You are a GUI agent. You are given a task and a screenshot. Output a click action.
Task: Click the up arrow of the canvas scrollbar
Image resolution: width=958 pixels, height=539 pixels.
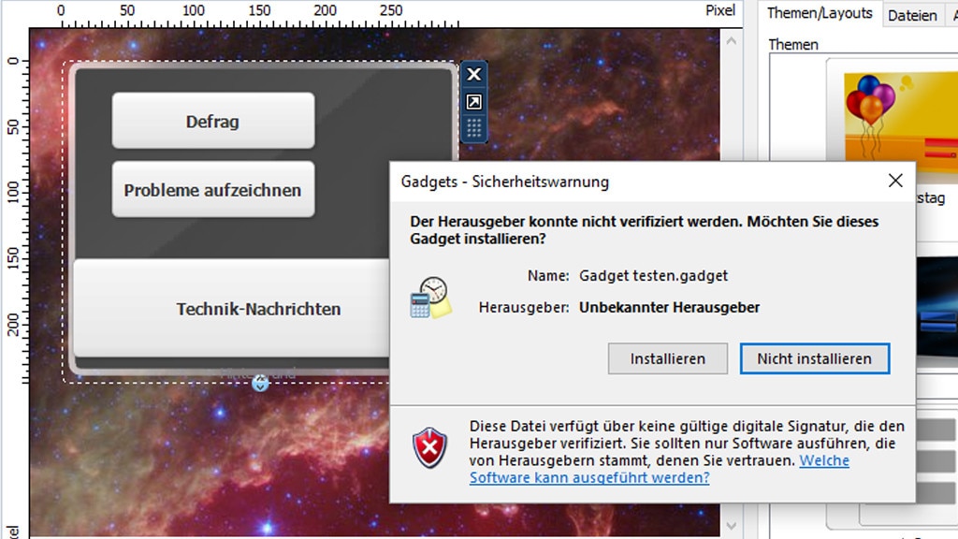(x=730, y=40)
